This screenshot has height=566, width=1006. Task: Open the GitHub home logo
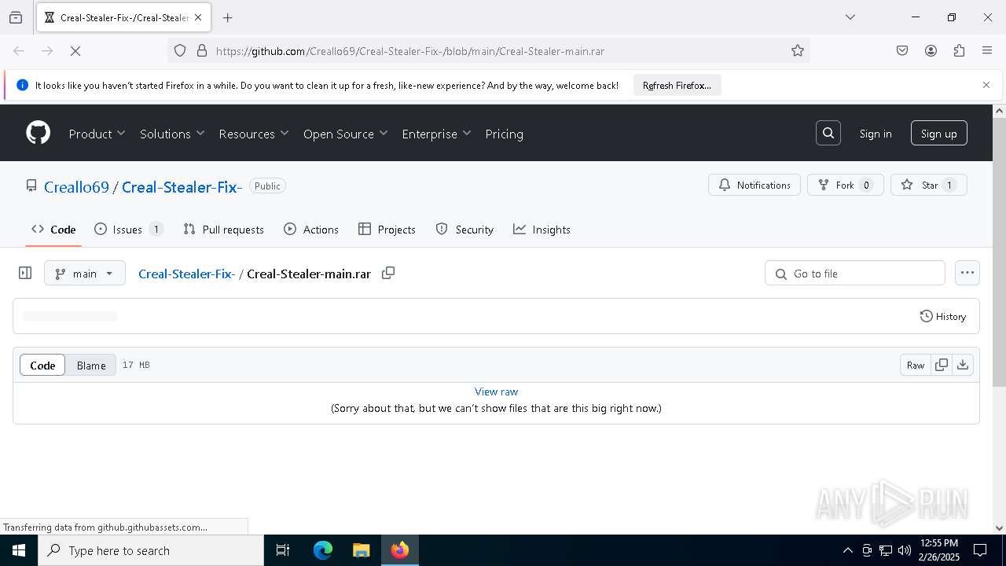coord(39,133)
